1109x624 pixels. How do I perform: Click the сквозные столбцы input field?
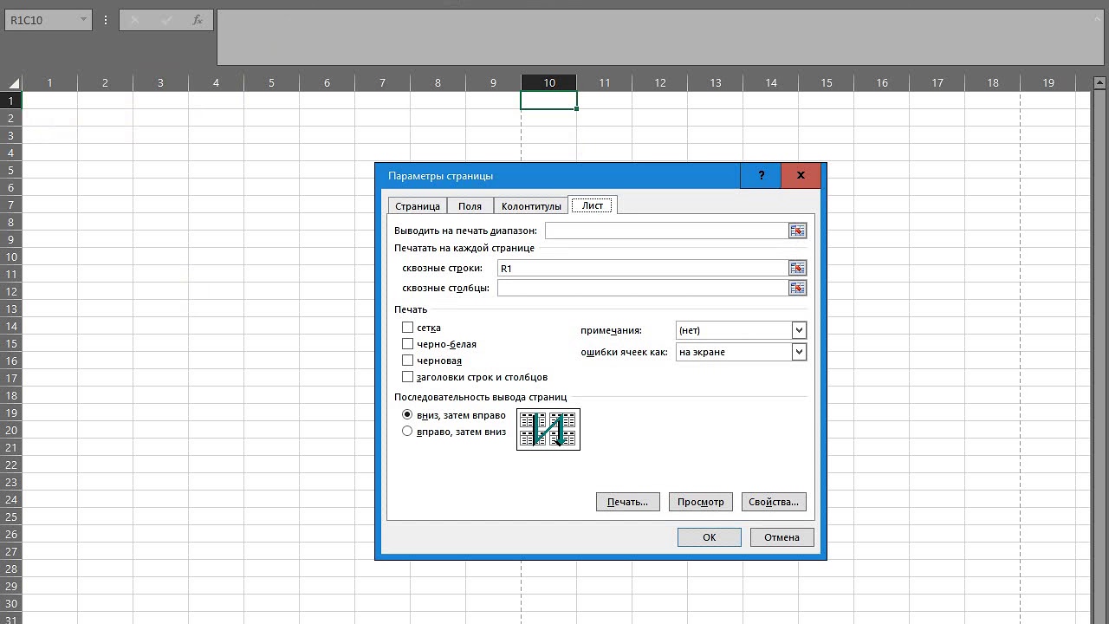642,288
